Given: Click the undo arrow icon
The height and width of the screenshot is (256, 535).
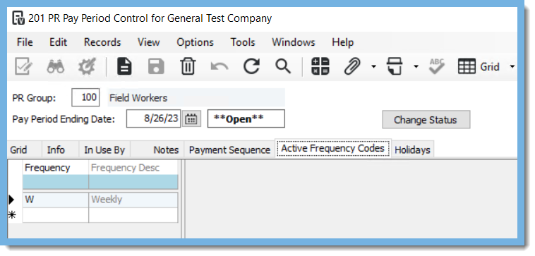Looking at the screenshot, I should (x=220, y=66).
